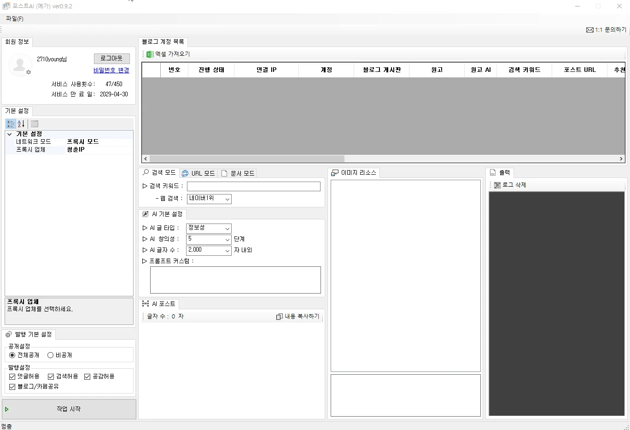Click the 이미지 리소스 panel icon

pos(335,173)
